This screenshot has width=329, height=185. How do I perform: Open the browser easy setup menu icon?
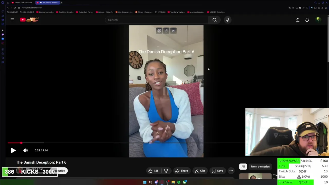[326, 8]
